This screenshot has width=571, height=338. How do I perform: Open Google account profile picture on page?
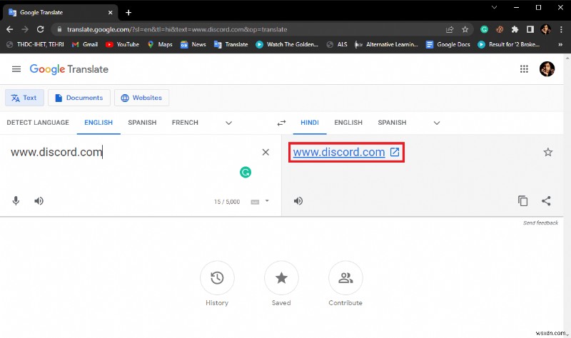click(547, 68)
